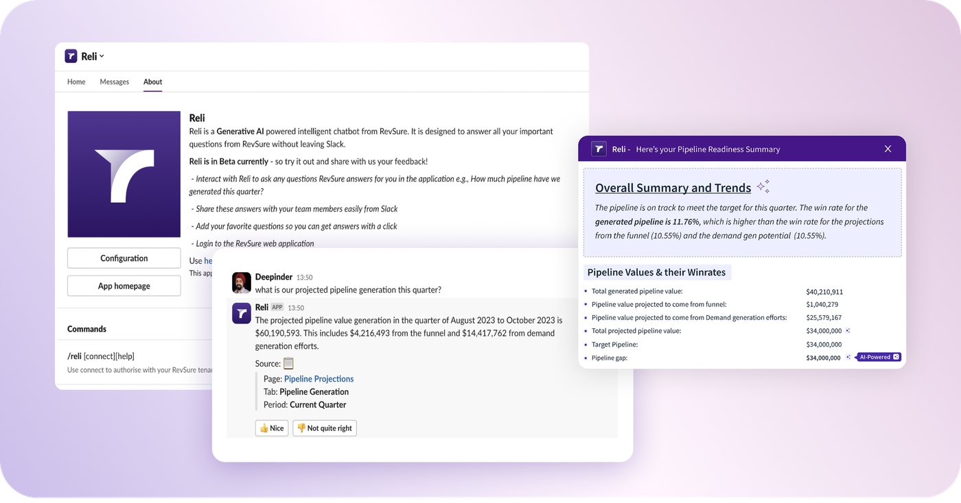Click the Reli bot avatar in chat
This screenshot has height=503, width=961.
pos(242,313)
